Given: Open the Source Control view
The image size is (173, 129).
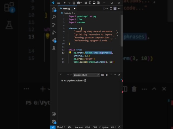Looking at the screenshot, I should (54, 25).
